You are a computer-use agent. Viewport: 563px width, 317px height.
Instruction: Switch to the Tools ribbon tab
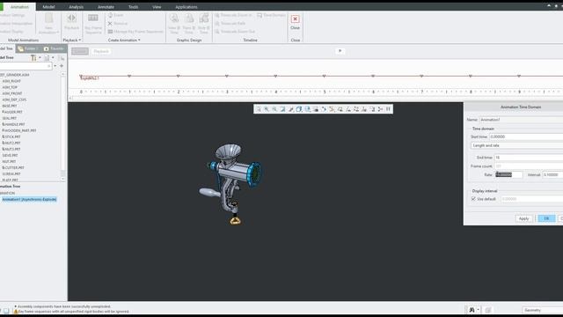[133, 7]
